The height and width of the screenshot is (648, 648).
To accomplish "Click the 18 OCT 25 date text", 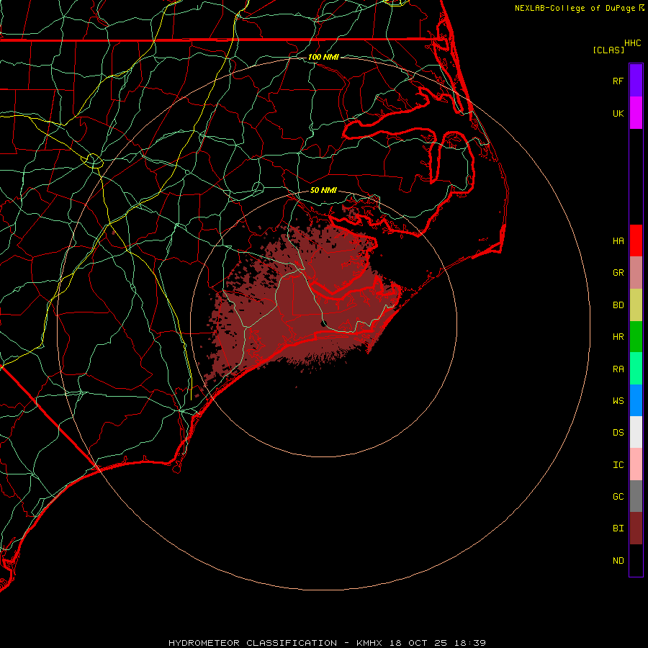I will (x=418, y=643).
